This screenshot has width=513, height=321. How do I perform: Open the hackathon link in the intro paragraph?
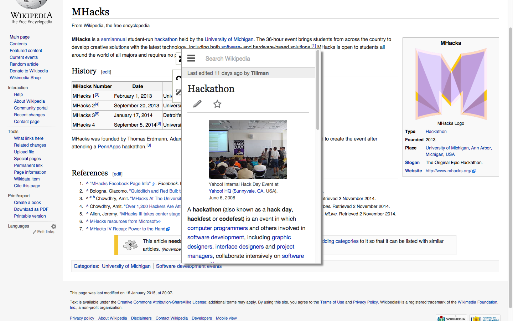pyautogui.click(x=166, y=39)
